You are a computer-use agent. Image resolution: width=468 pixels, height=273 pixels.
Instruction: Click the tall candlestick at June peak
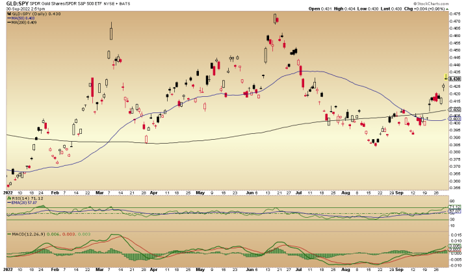pyautogui.click(x=276, y=19)
